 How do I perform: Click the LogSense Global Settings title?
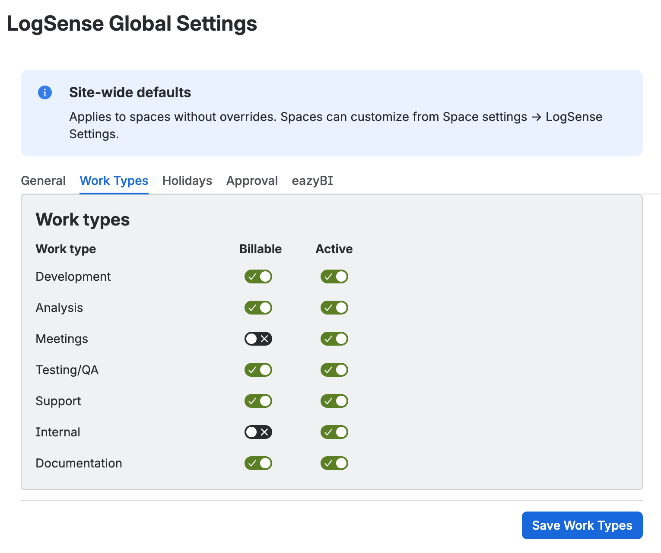(x=132, y=23)
